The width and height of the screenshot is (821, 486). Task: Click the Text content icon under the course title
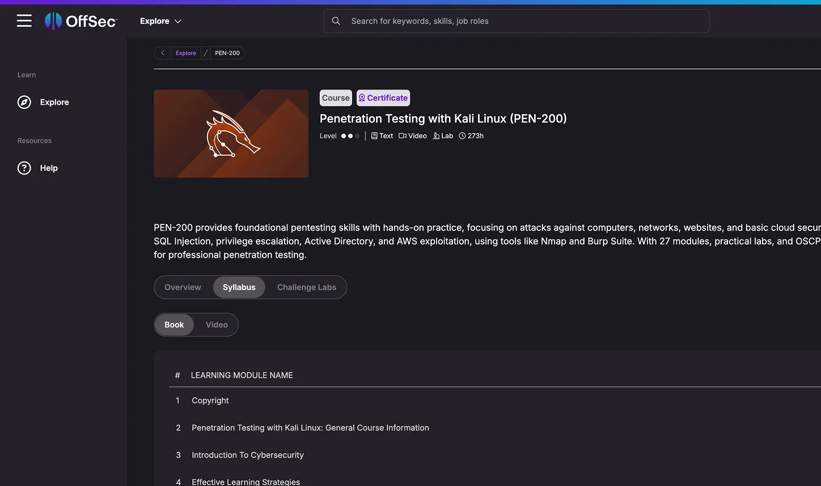pyautogui.click(x=374, y=135)
